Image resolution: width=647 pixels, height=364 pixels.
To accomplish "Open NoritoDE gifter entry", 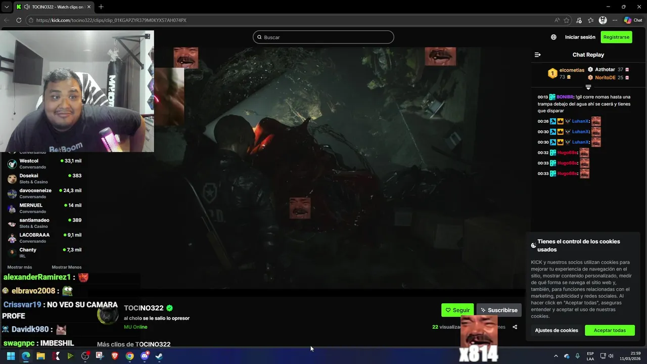I will pyautogui.click(x=609, y=77).
